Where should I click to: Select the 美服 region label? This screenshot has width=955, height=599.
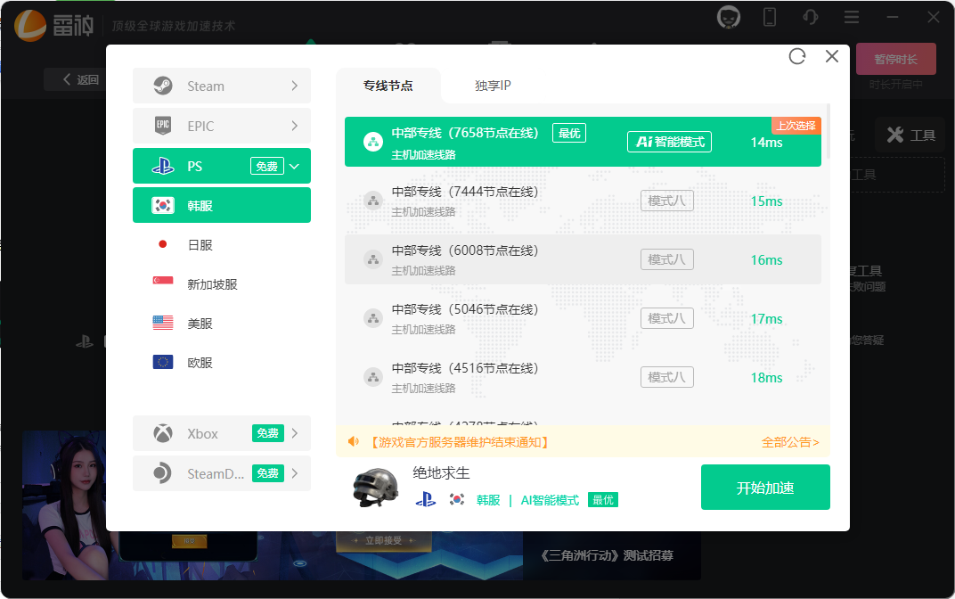200,324
